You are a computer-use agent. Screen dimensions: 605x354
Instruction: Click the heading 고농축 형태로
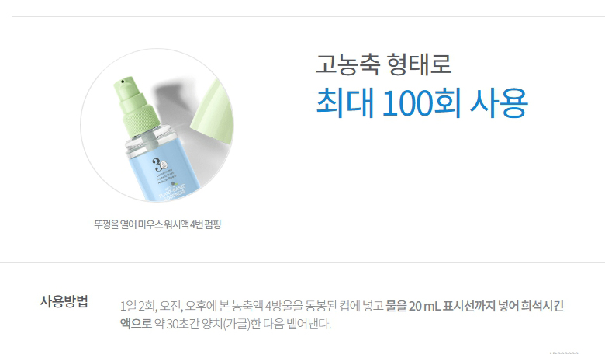point(383,64)
